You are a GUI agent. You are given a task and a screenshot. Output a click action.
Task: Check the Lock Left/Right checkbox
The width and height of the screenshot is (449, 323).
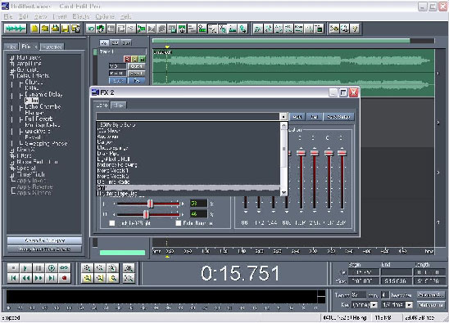click(x=112, y=223)
